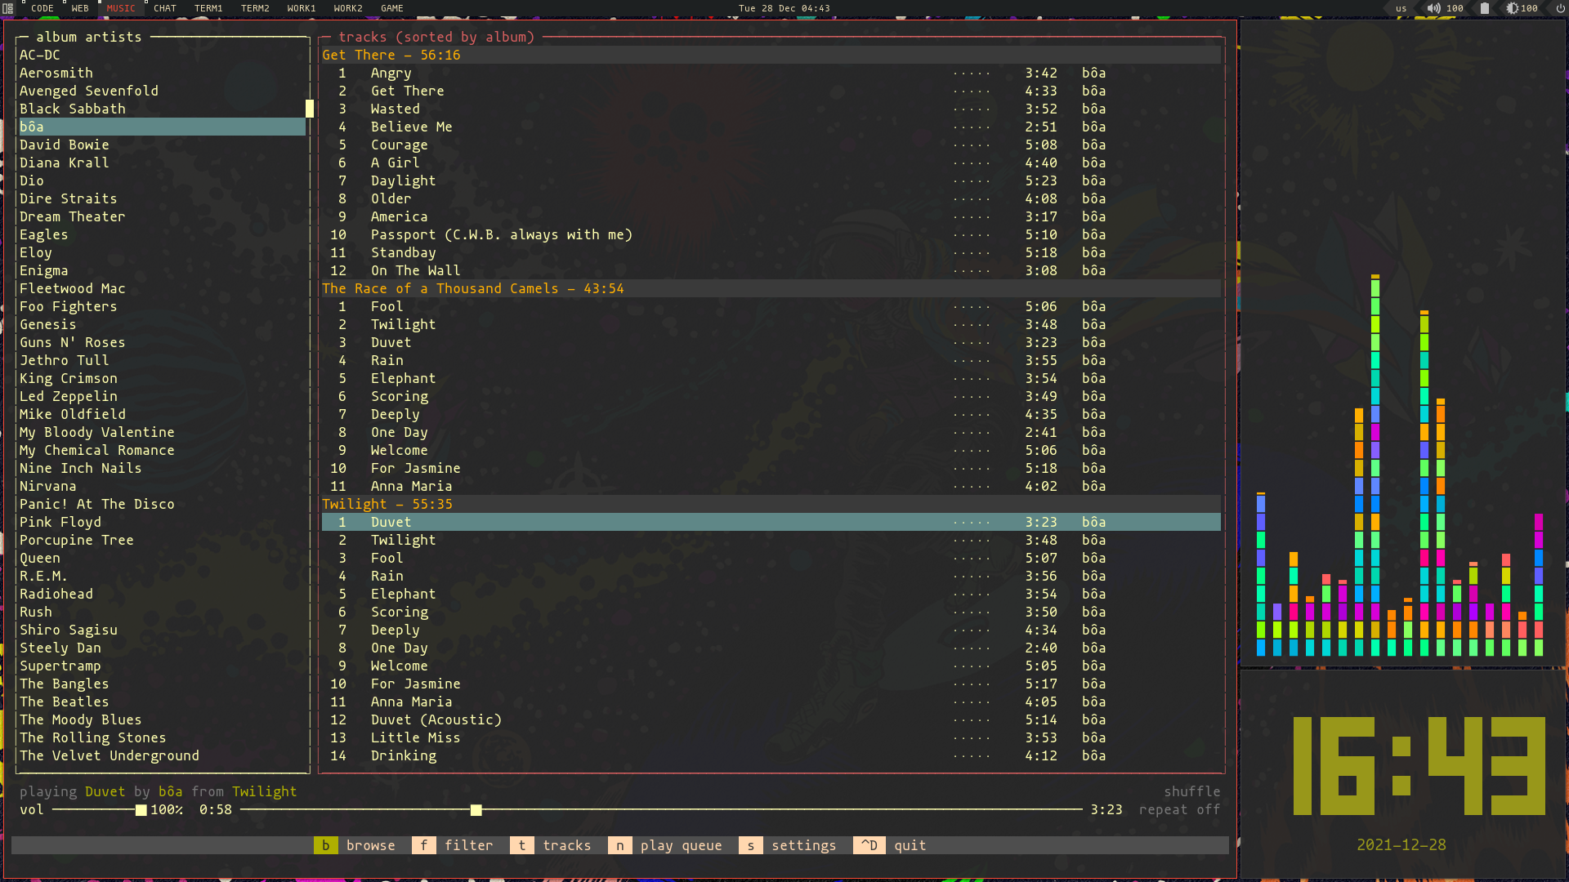Click browse shortcut button

coord(325,844)
